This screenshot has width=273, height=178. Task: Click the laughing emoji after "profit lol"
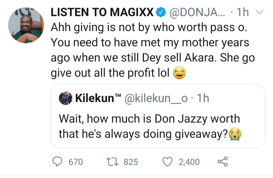pos(179,73)
